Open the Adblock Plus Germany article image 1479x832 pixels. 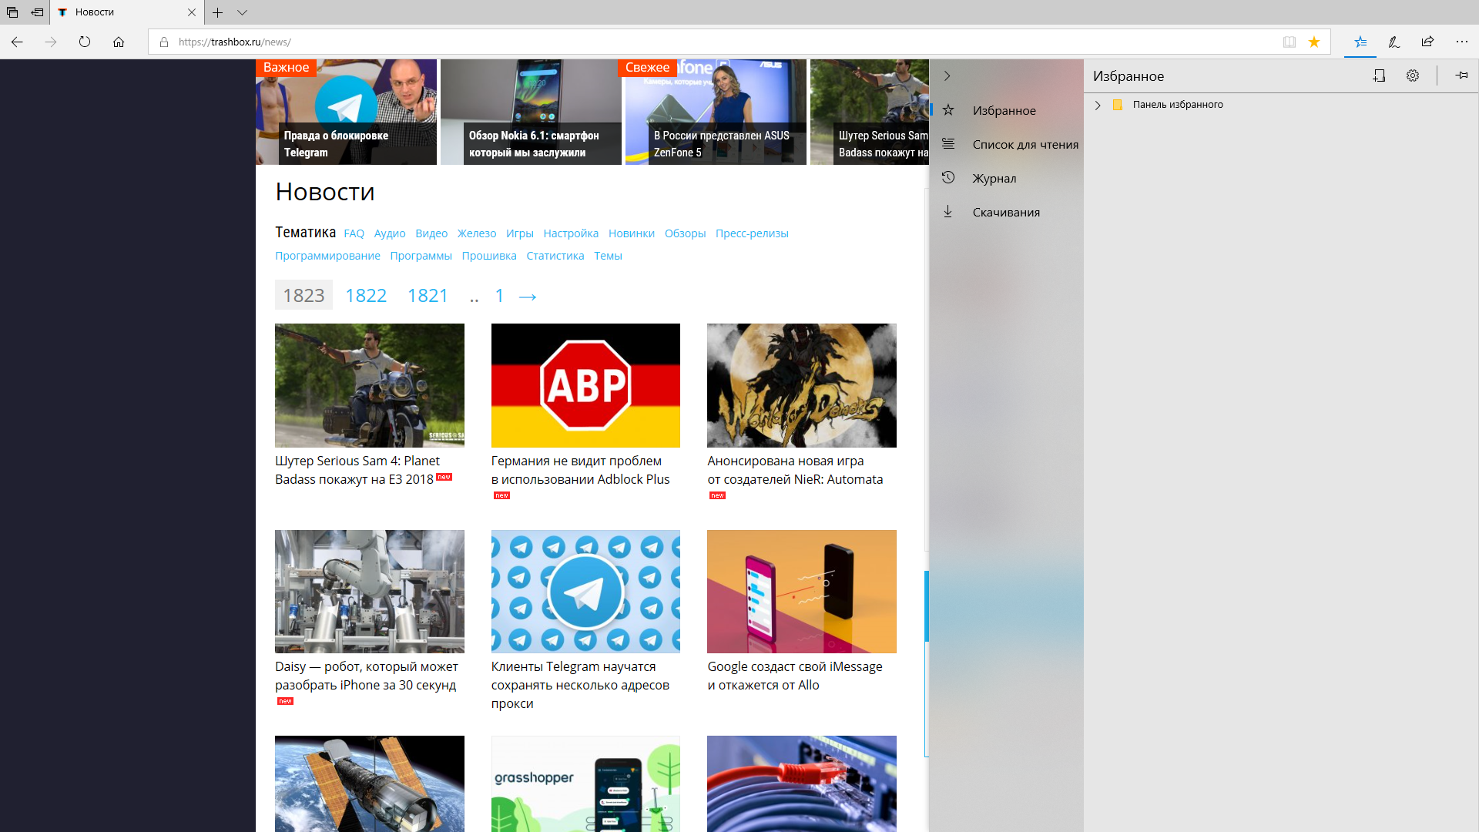tap(585, 385)
